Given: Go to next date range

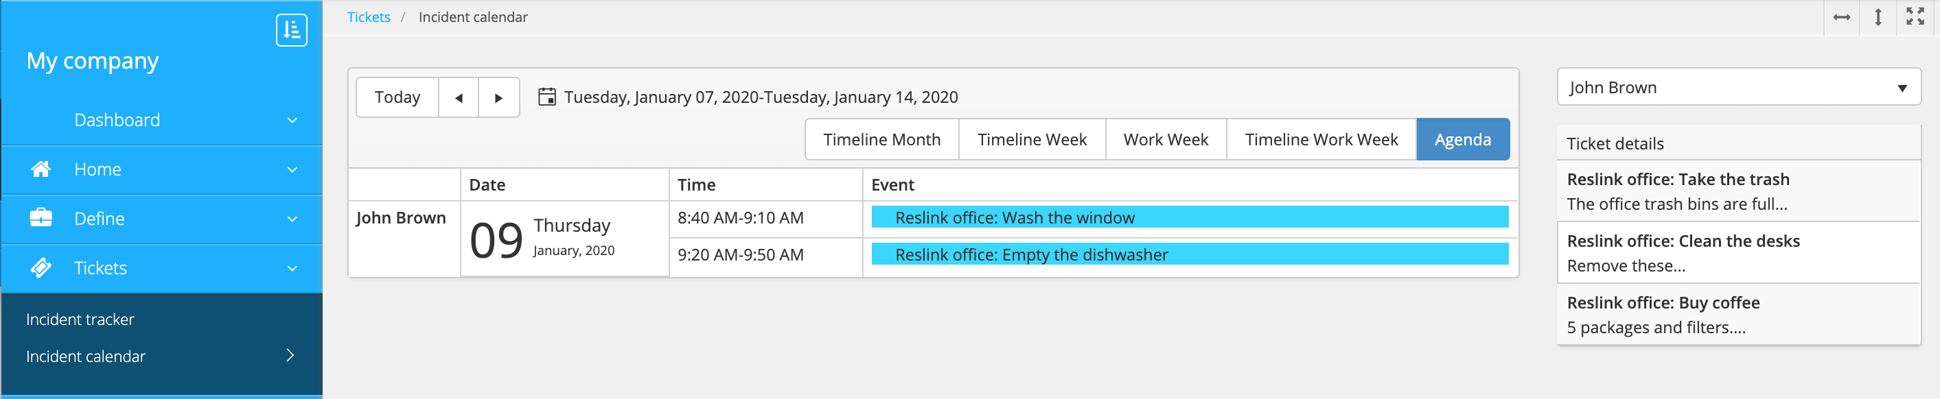Looking at the screenshot, I should pyautogui.click(x=498, y=97).
